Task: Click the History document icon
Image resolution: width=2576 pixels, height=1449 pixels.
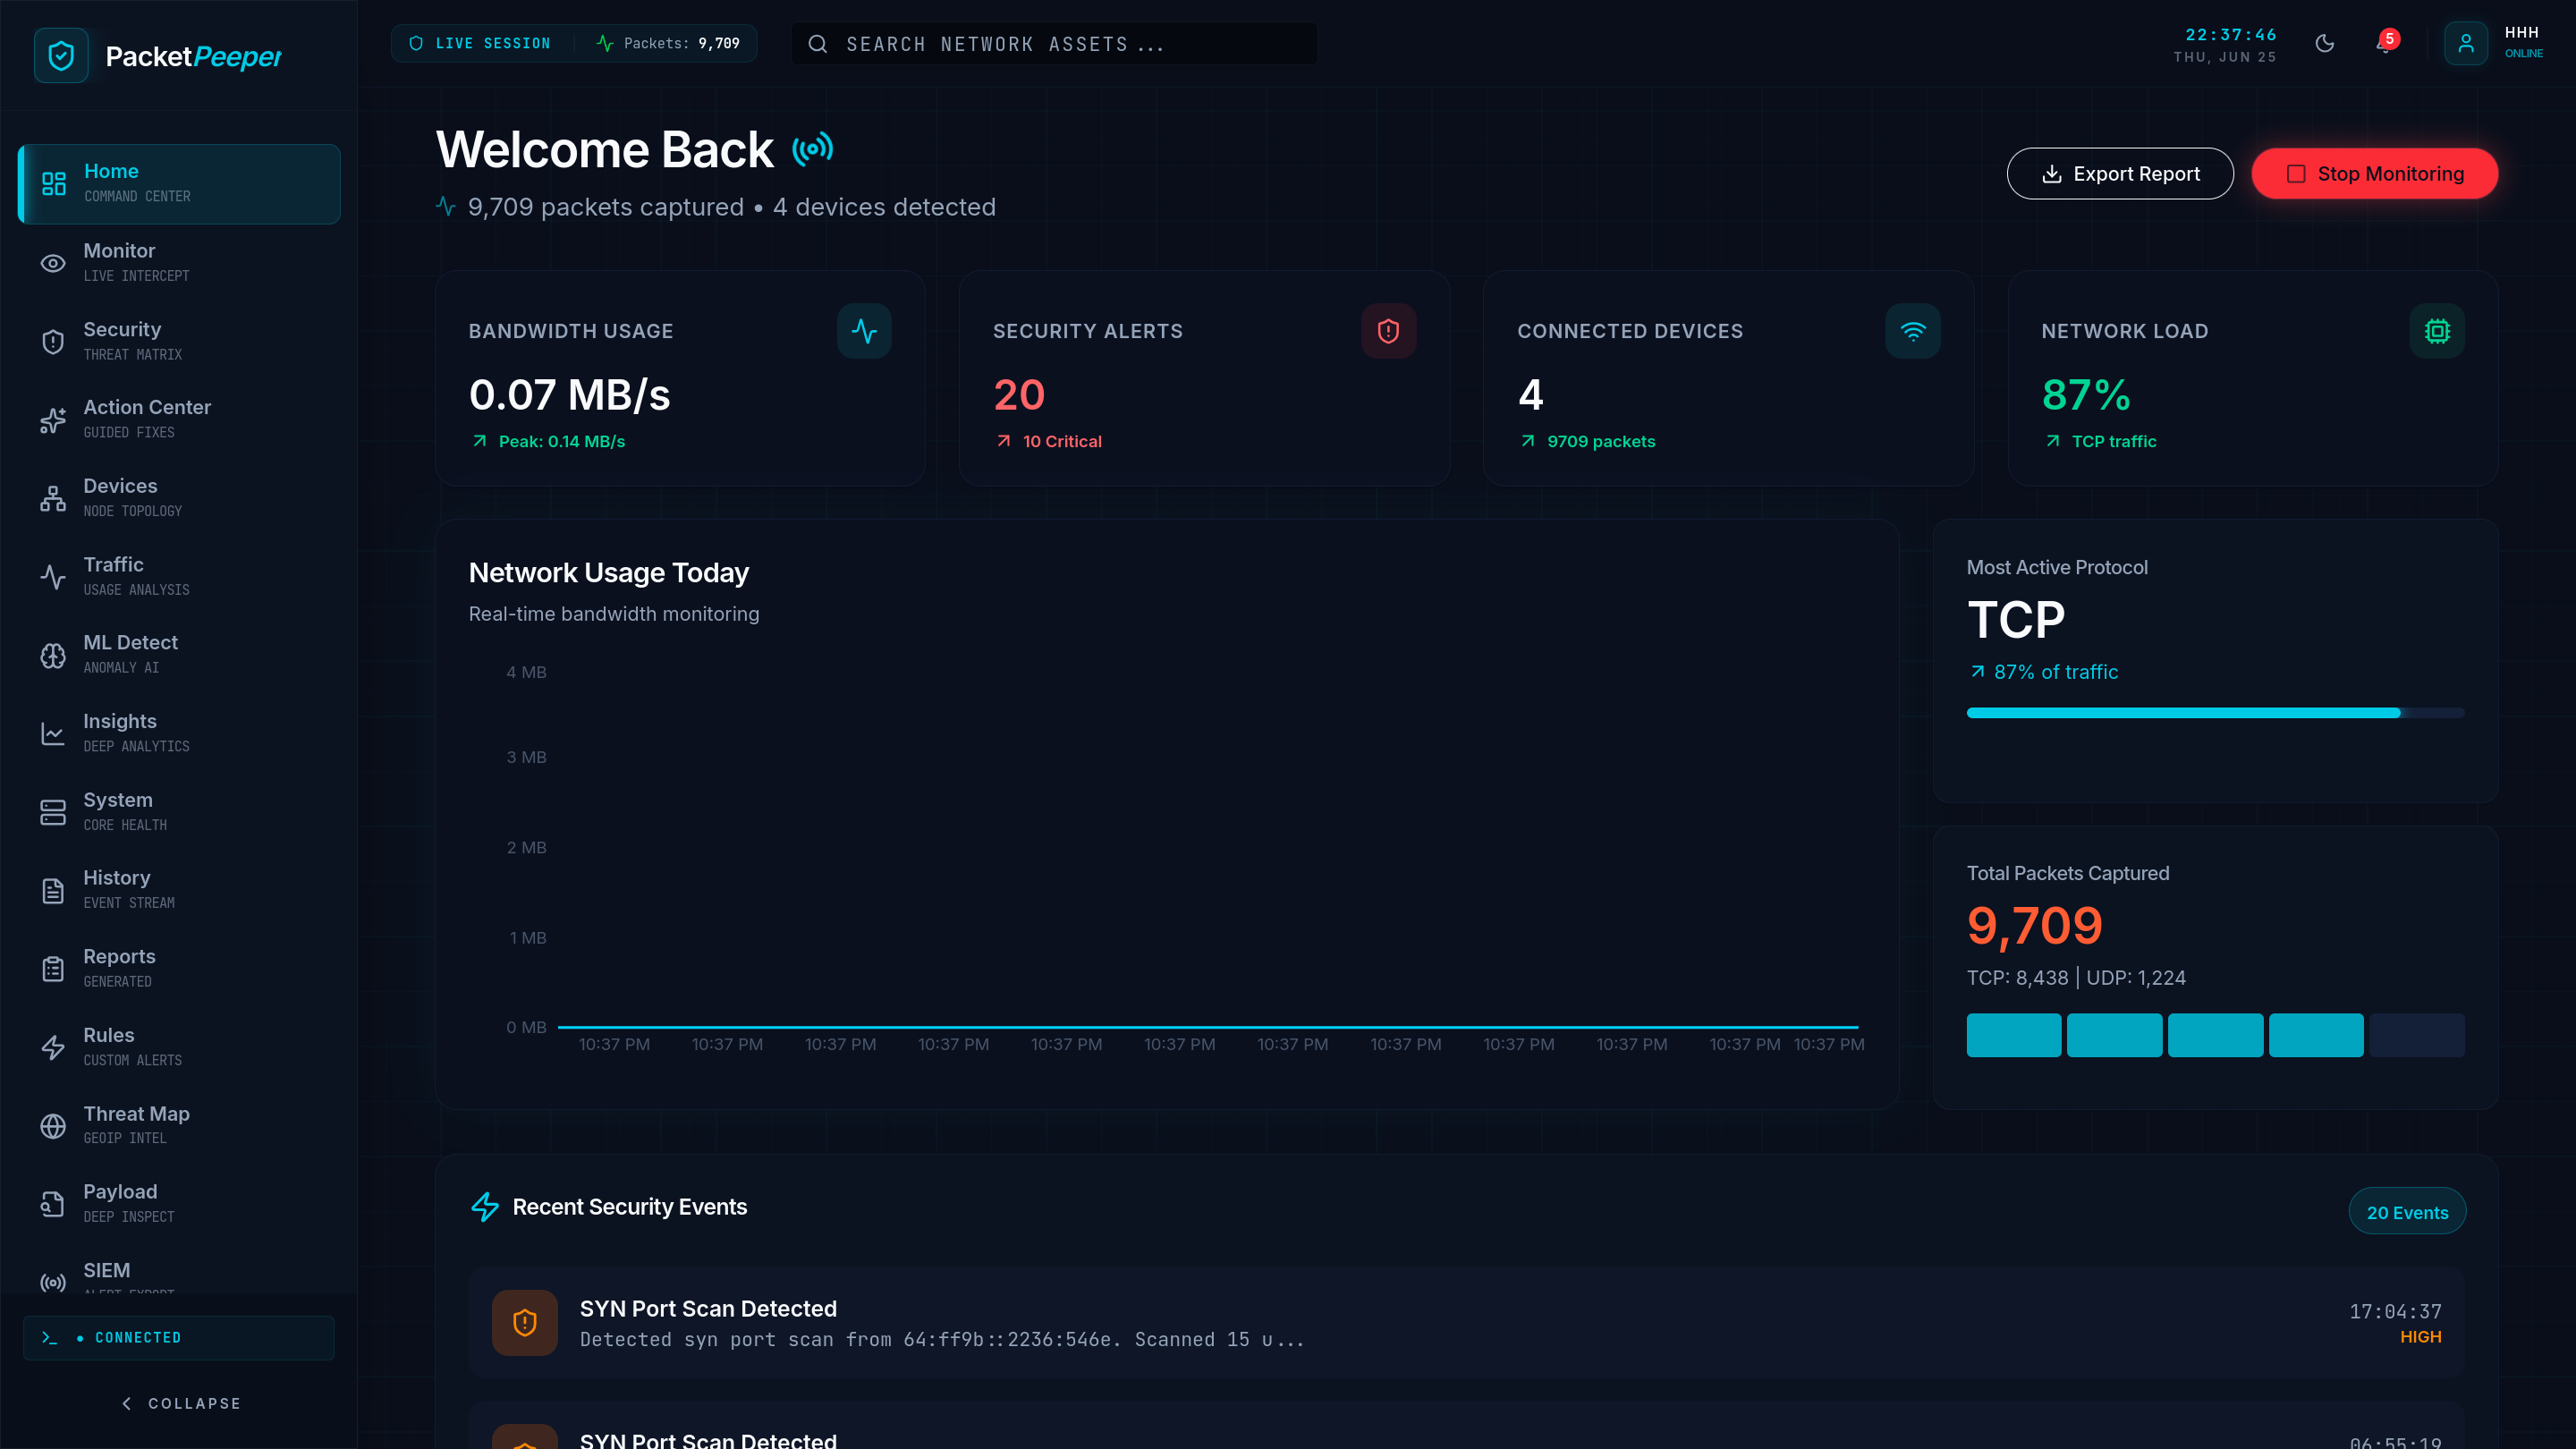Action: point(53,890)
